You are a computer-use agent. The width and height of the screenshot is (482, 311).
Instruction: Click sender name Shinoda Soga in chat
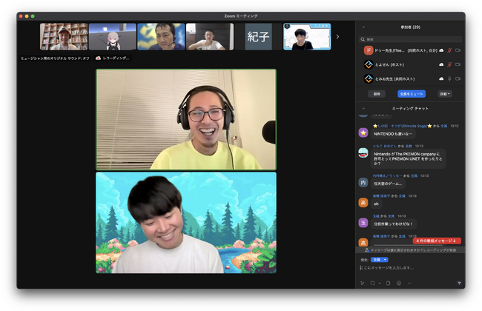[402, 126]
